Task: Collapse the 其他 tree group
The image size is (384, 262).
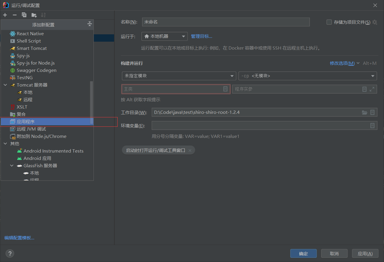Action: pos(5,143)
